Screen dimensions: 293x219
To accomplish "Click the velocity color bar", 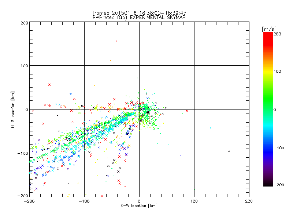I will coord(268,109).
